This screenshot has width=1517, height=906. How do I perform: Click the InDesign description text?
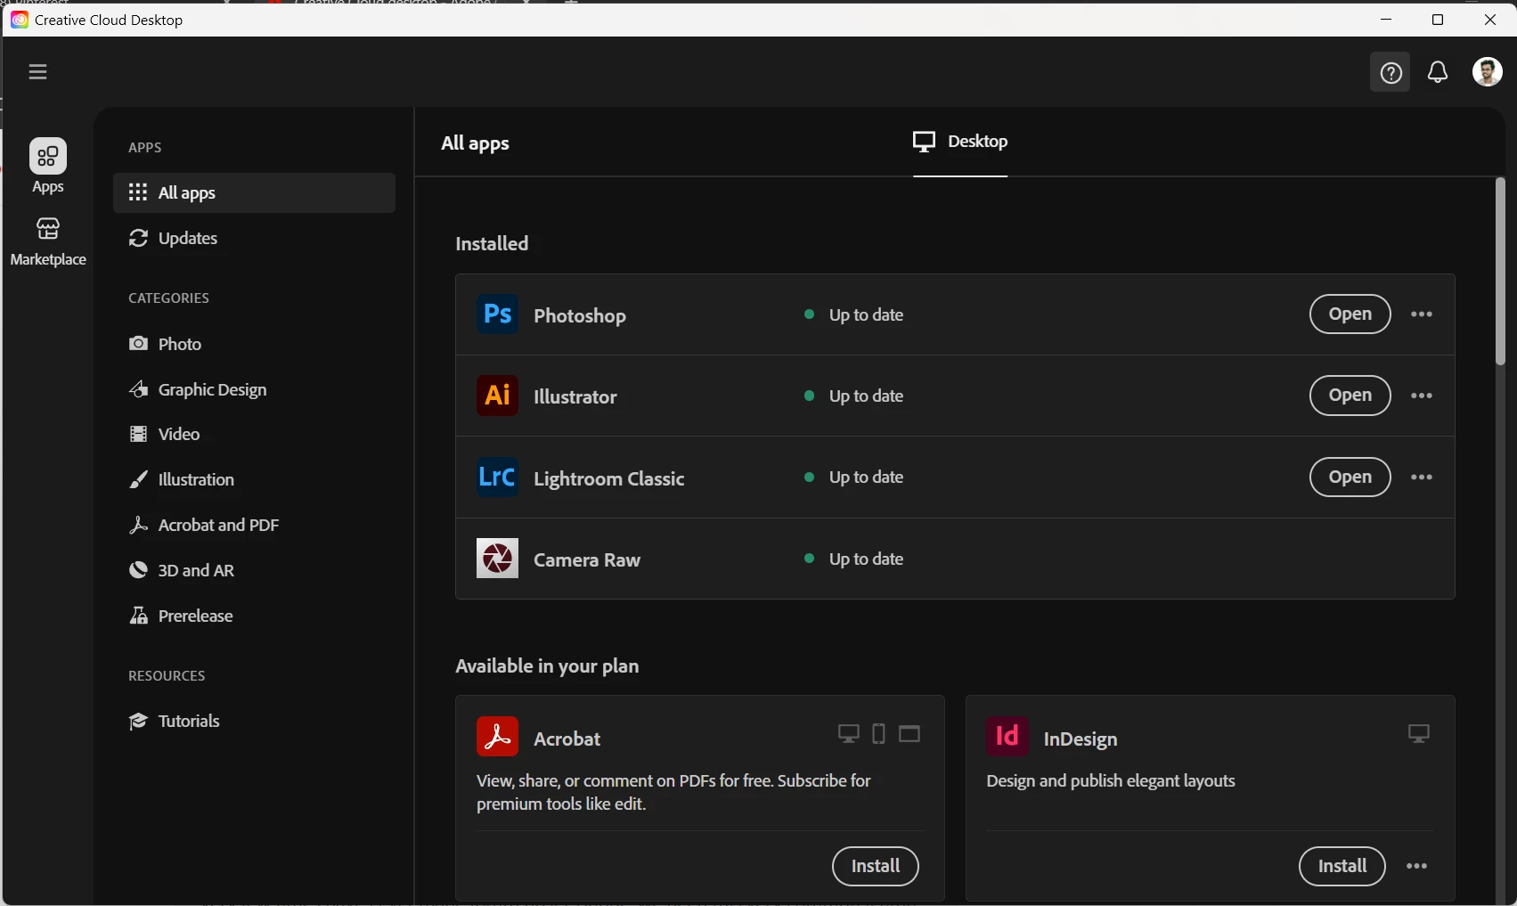tap(1111, 781)
